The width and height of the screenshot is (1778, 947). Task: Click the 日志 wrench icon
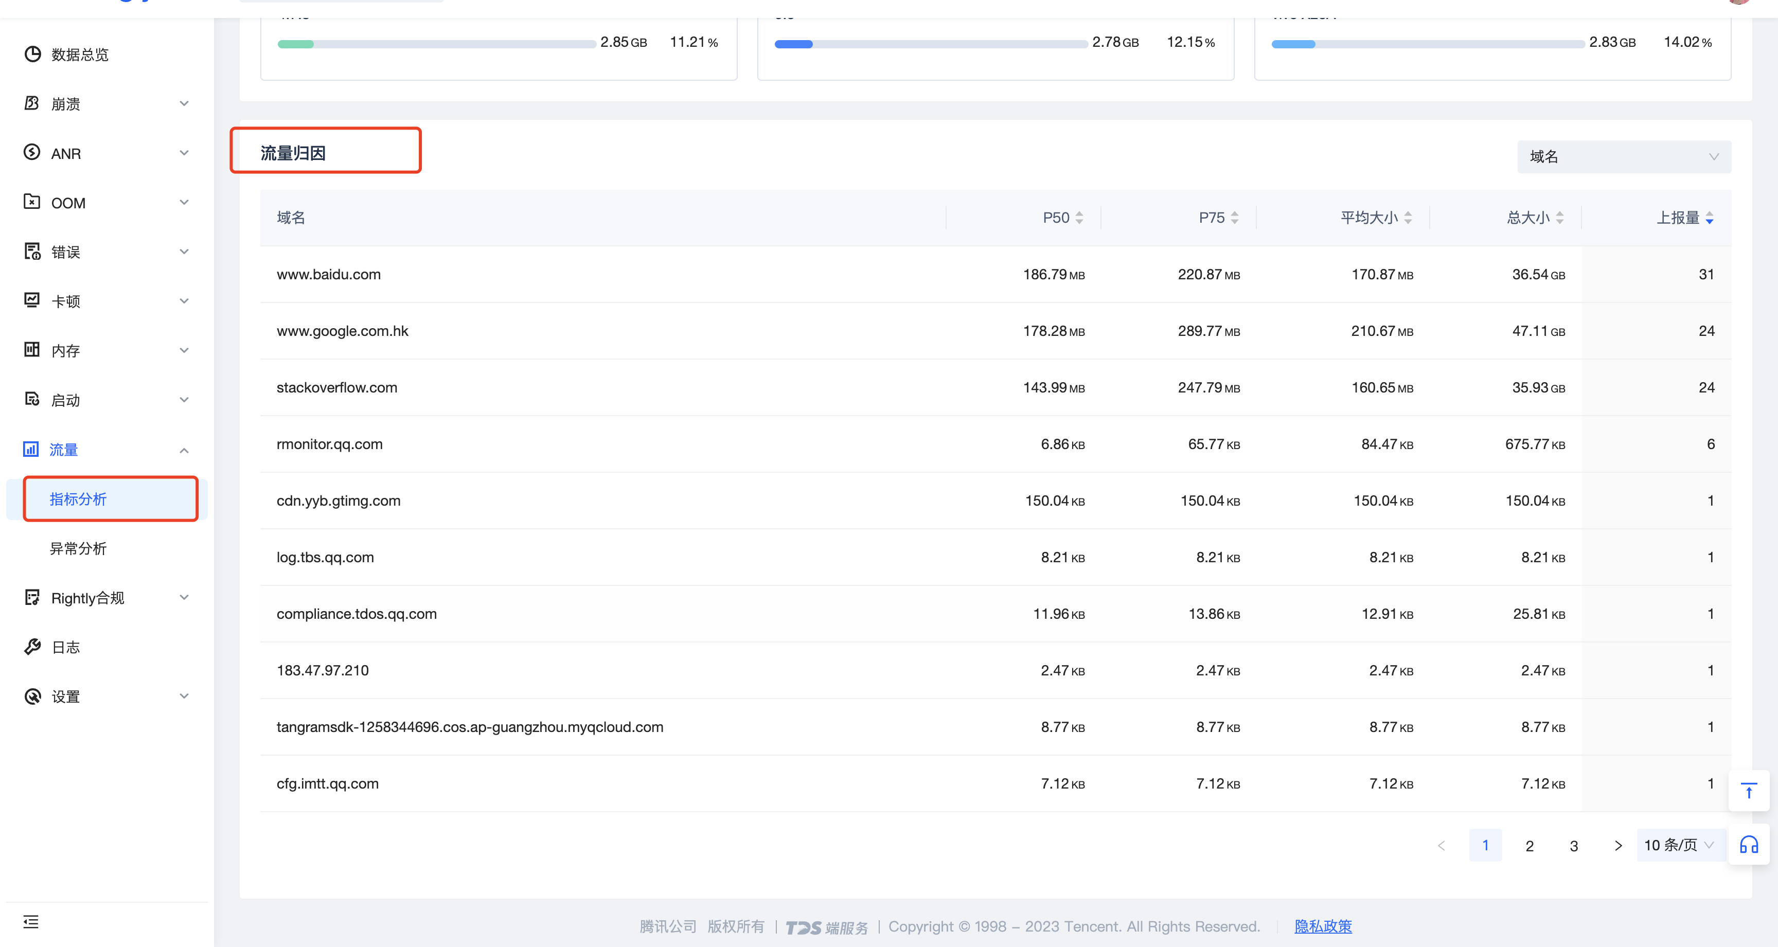tap(32, 647)
